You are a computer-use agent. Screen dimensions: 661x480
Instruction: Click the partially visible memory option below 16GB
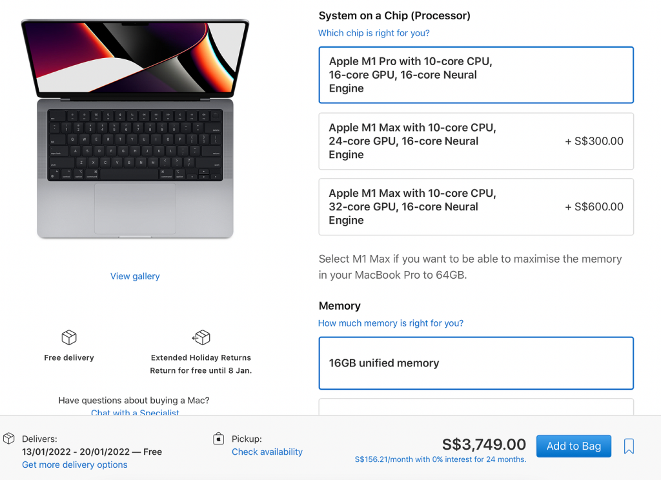[x=476, y=406]
